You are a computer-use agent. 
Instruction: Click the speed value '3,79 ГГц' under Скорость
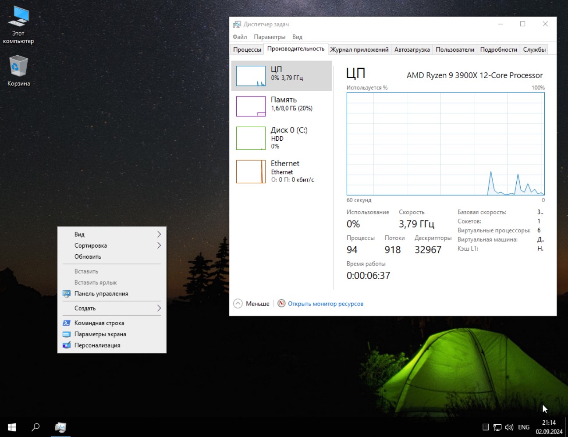[x=416, y=224]
